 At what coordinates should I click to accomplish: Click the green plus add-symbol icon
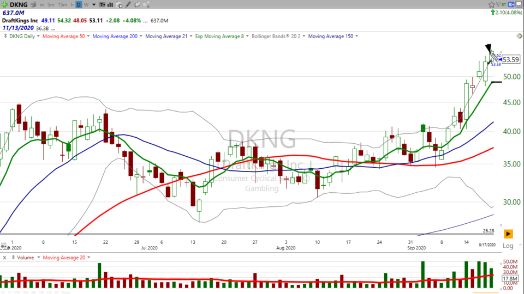coord(4,5)
